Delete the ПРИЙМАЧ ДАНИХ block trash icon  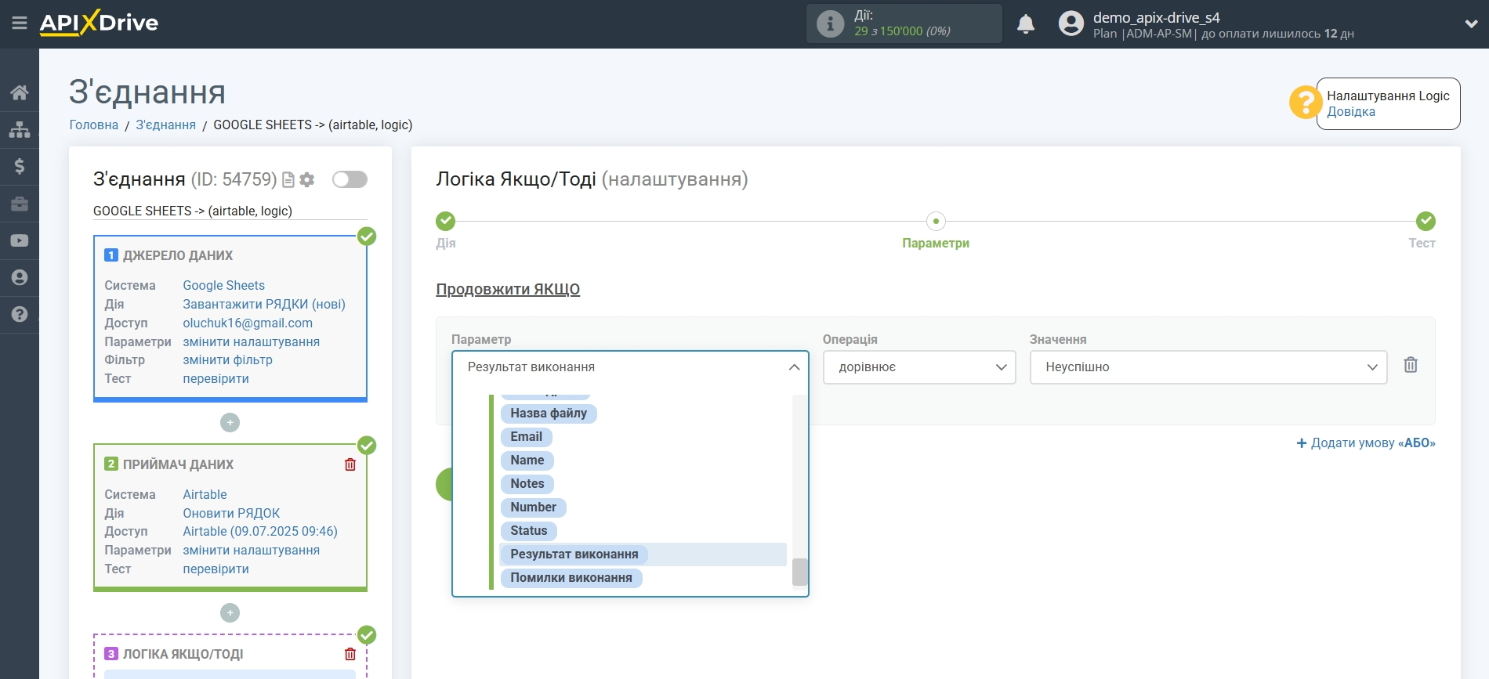point(350,464)
